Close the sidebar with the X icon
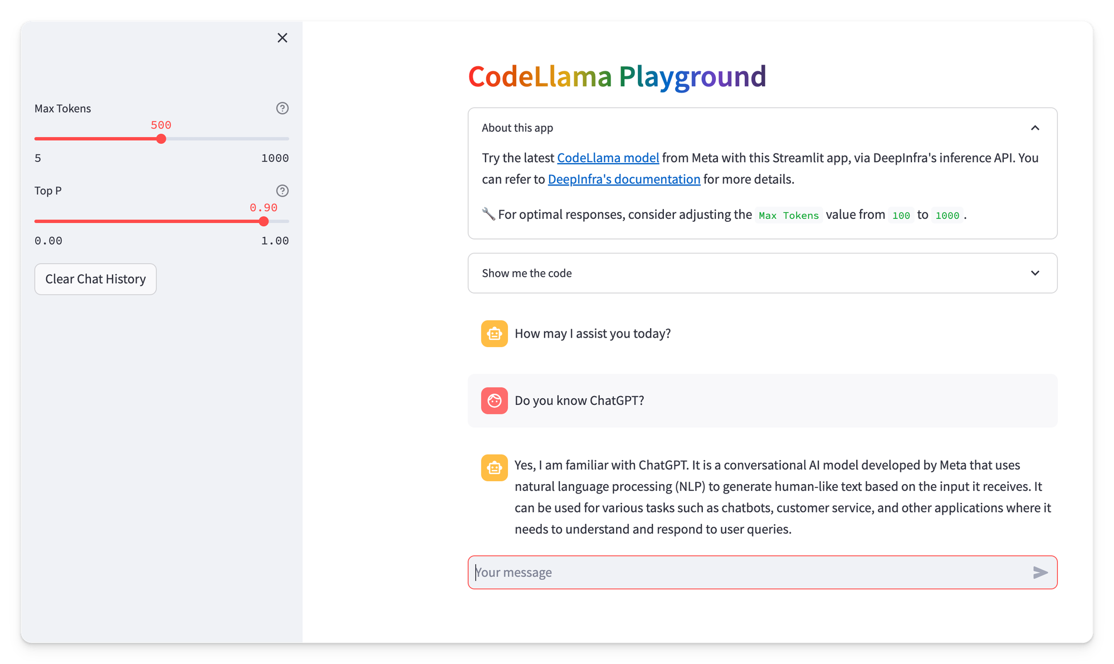 point(282,38)
